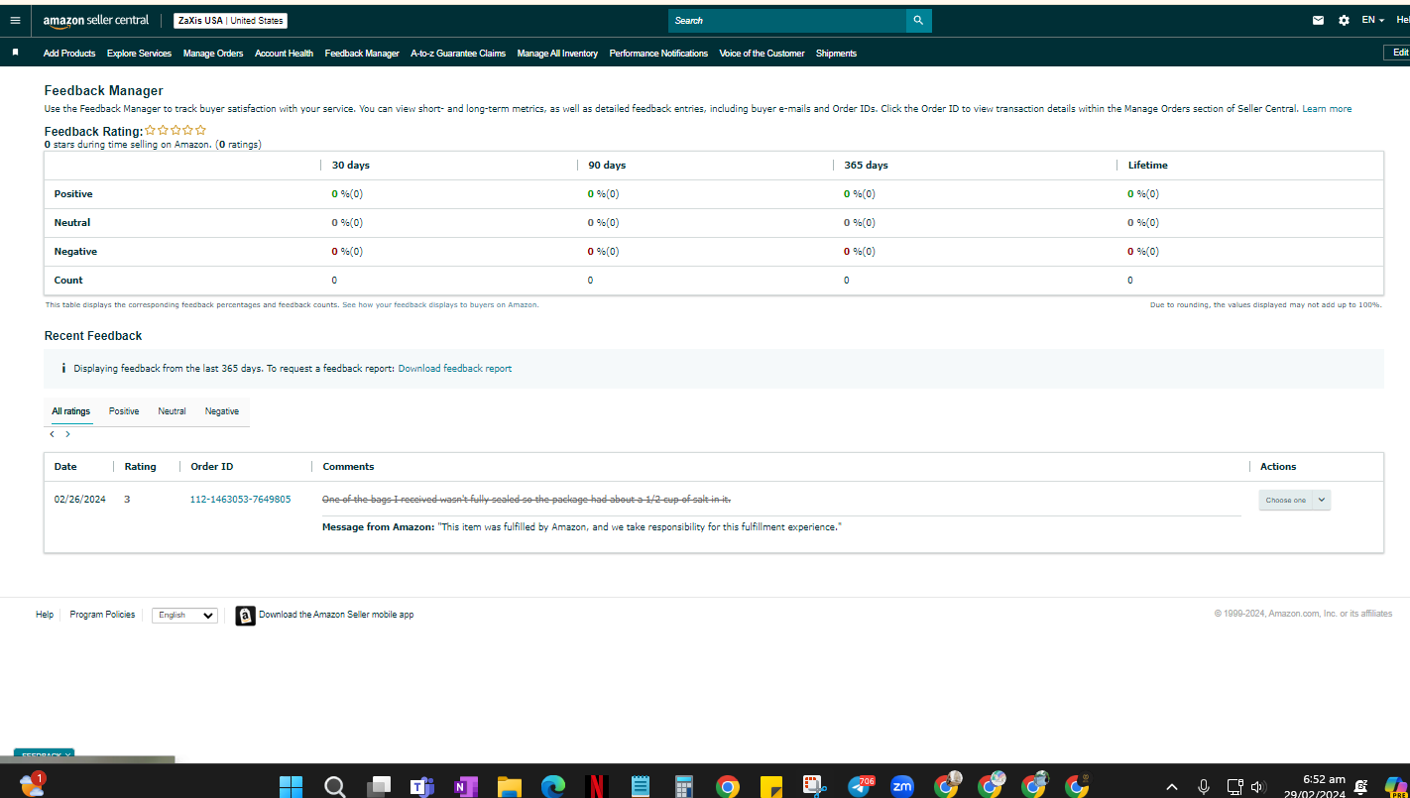Open Program Policies link
Viewport: 1410px width, 798px height.
coord(102,615)
